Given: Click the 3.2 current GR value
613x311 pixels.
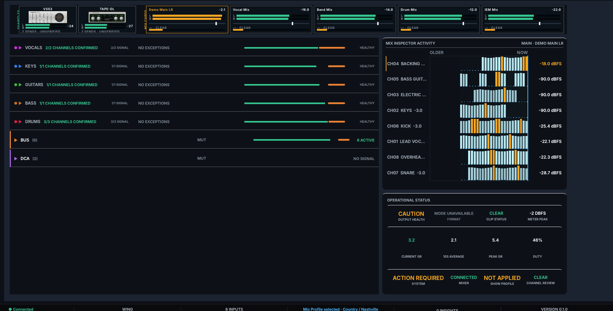Looking at the screenshot, I should (412, 240).
